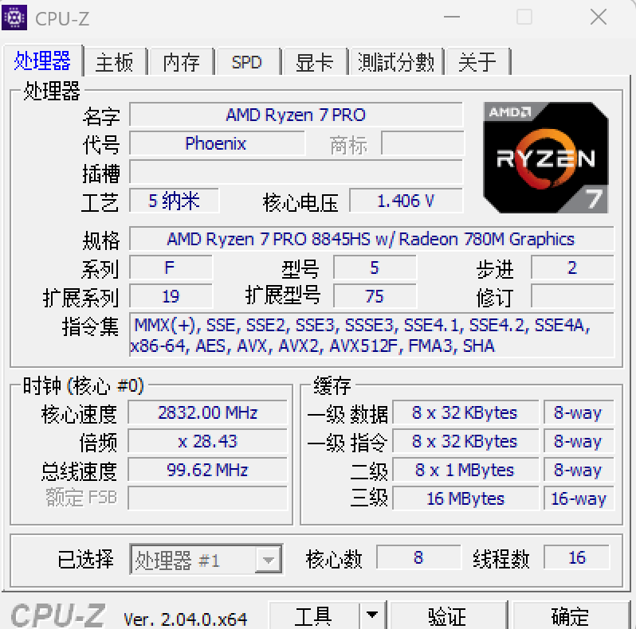This screenshot has width=636, height=629.
Task: Click the 二级 cache 8 x 1 MBytes value
Action: point(465,470)
